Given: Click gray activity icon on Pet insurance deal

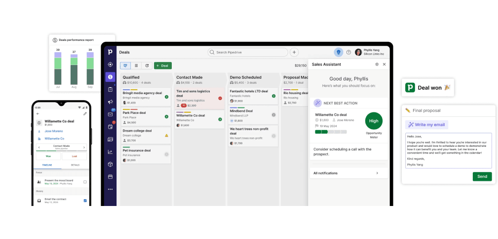Looking at the screenshot, I should click(x=166, y=154).
